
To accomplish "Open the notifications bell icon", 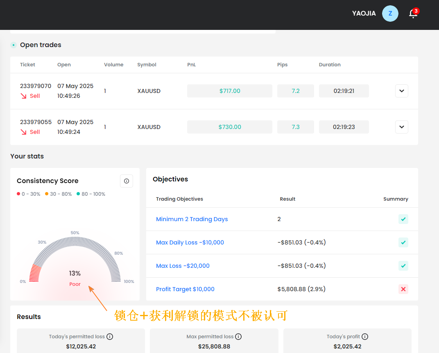I will [x=413, y=14].
